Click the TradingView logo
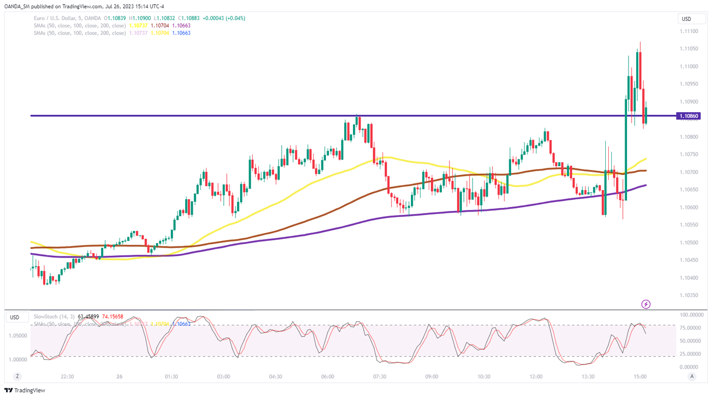 (x=25, y=390)
